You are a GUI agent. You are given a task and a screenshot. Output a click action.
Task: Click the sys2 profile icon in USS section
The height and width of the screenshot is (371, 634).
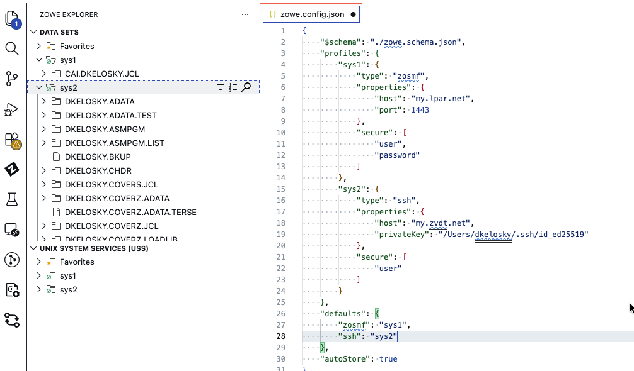click(x=50, y=289)
